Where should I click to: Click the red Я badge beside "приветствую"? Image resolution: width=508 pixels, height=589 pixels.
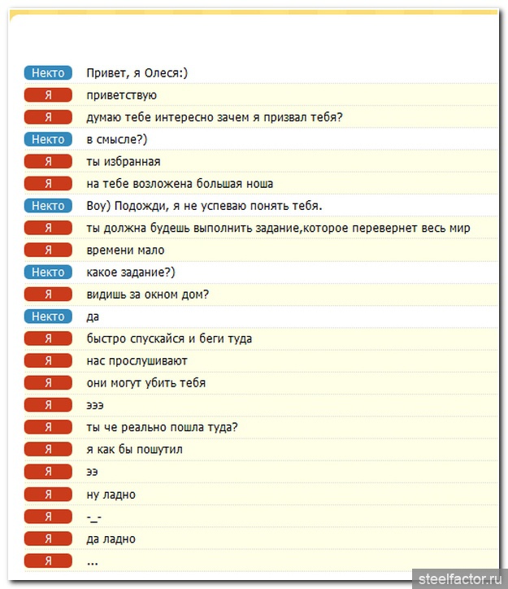(x=48, y=95)
